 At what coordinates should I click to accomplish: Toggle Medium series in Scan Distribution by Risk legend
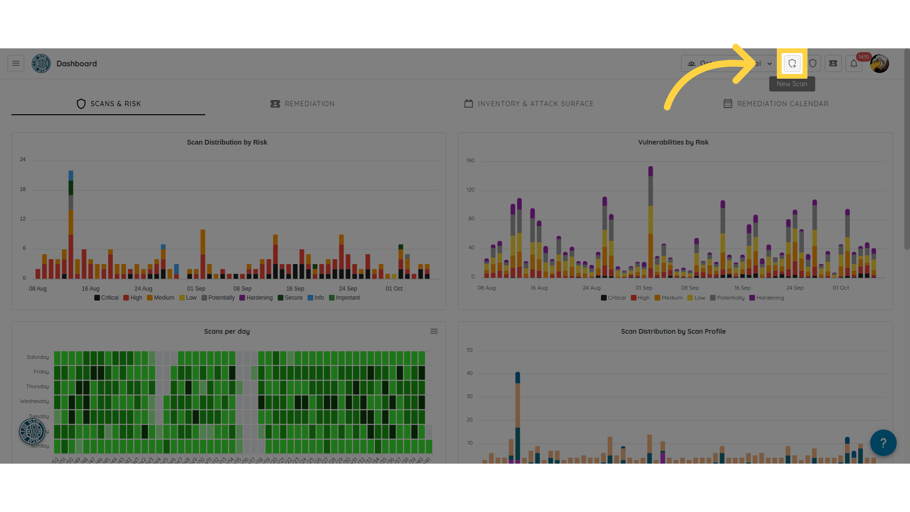click(x=161, y=298)
